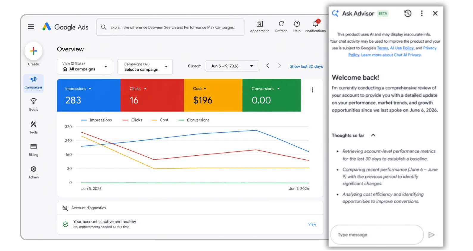
Task: Click the Custom date label
Action: (195, 66)
